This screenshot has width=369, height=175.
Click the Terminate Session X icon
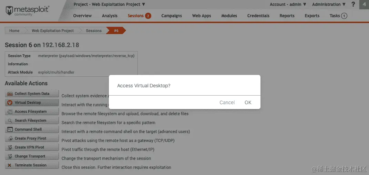10,165
